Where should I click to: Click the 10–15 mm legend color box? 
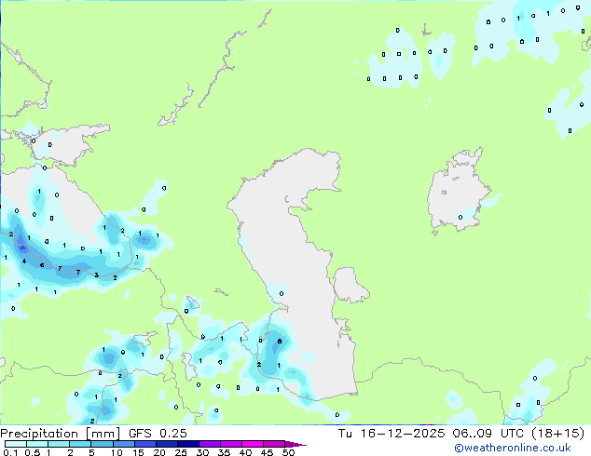(x=123, y=444)
